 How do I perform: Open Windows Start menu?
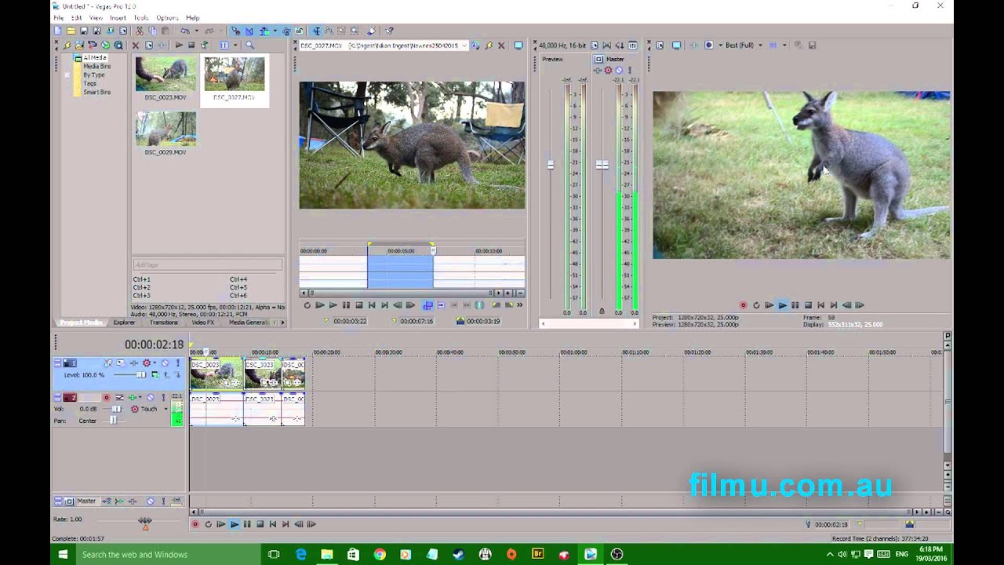tap(63, 554)
